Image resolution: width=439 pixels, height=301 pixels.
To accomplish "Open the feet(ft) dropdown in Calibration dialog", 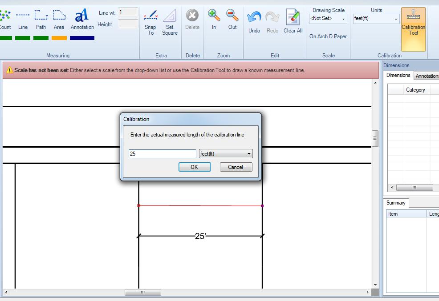I will tap(226, 154).
